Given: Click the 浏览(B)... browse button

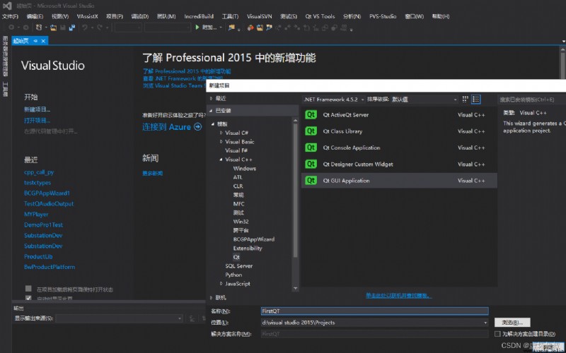Looking at the screenshot, I should coord(512,323).
